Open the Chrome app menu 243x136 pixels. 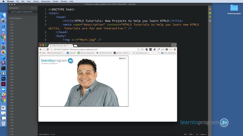coord(10,2)
